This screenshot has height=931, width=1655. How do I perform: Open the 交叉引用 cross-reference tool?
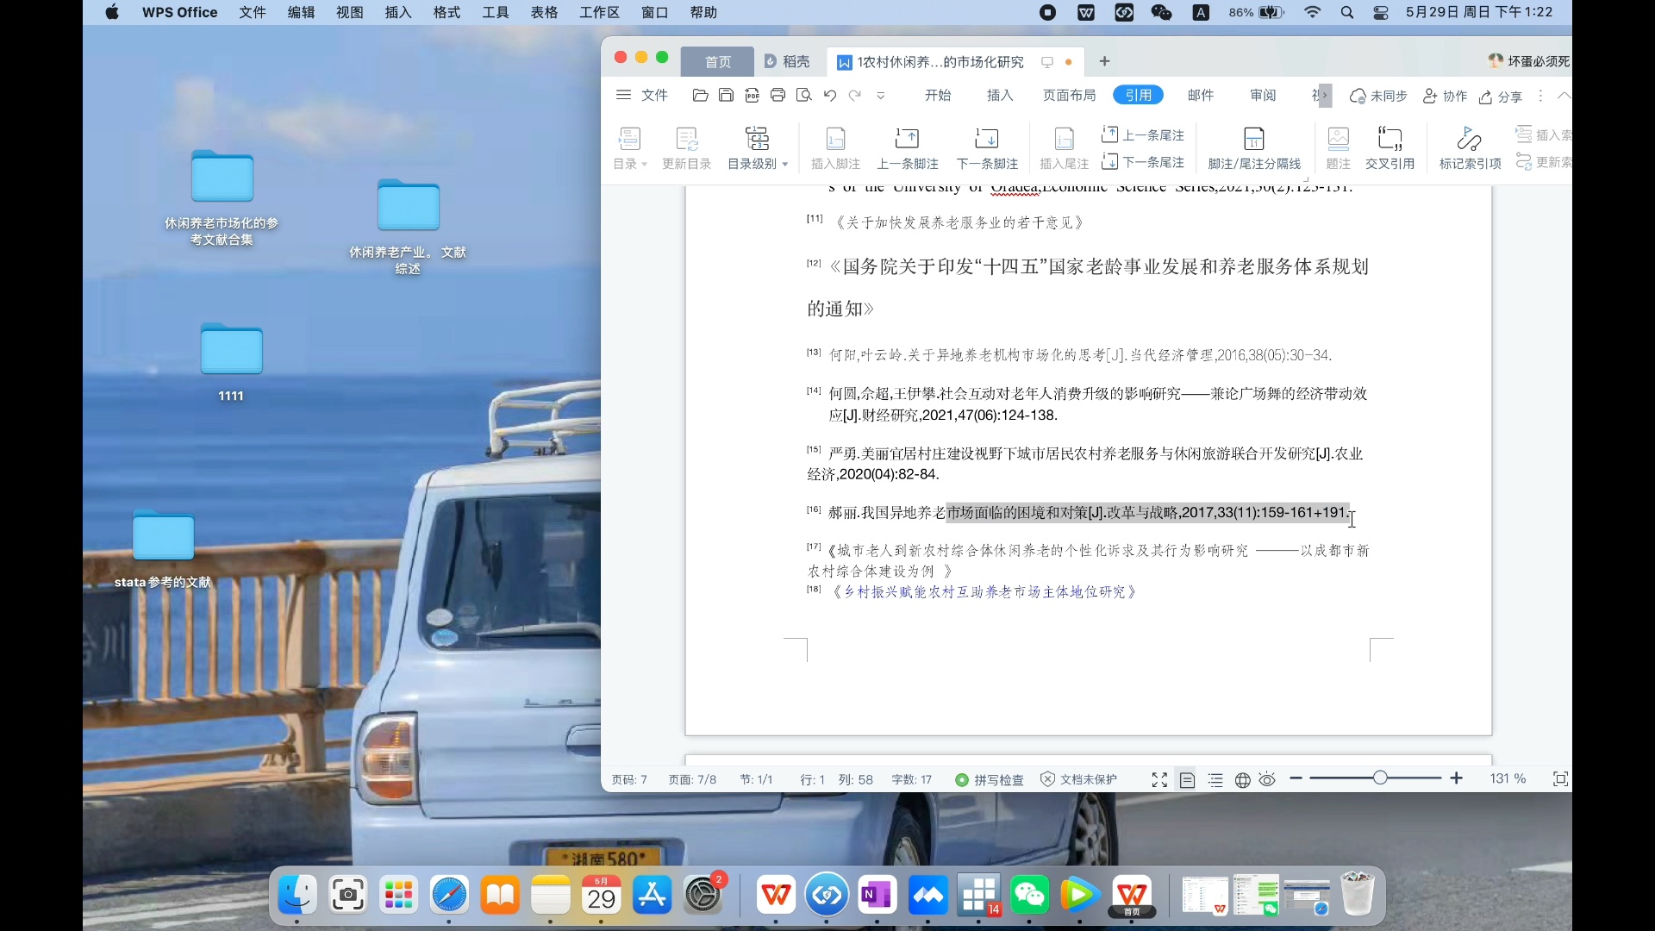[1390, 148]
